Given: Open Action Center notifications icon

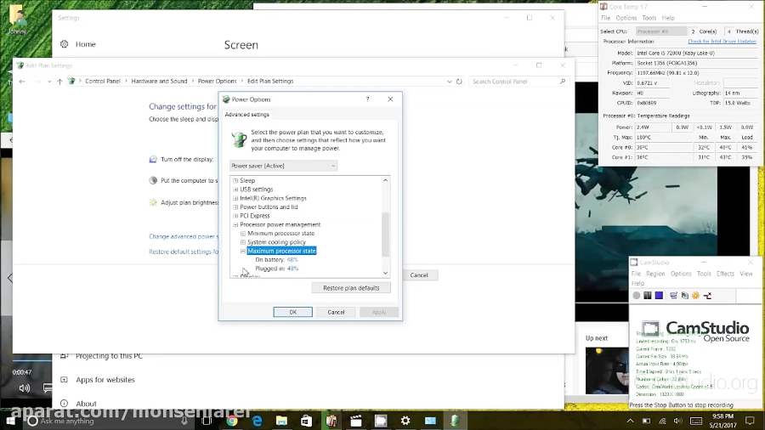Looking at the screenshot, I should click(750, 421).
